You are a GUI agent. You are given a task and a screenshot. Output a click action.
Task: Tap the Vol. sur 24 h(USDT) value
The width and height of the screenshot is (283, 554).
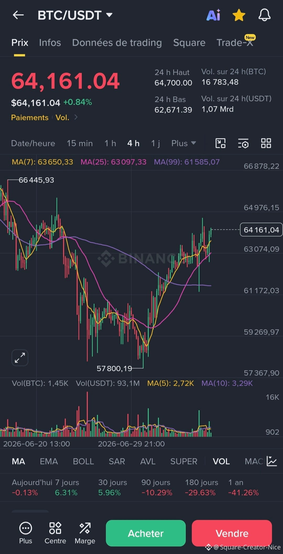click(217, 109)
